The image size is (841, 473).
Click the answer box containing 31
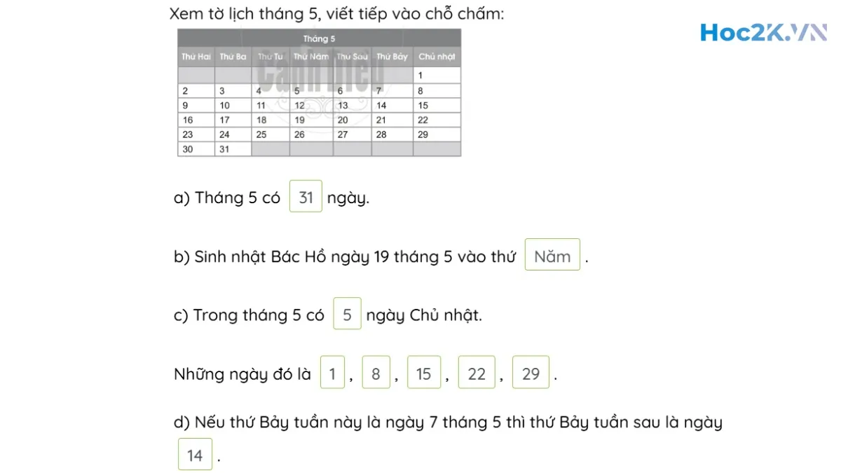306,197
